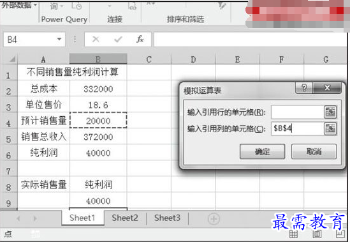Click cell B9 with value 40000
Viewport: 350px width, 242px height.
pyautogui.click(x=98, y=200)
